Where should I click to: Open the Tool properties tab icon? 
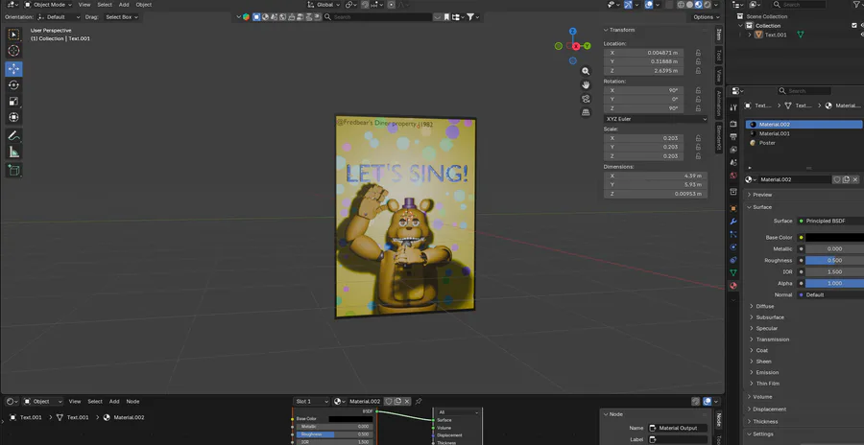pyautogui.click(x=733, y=107)
